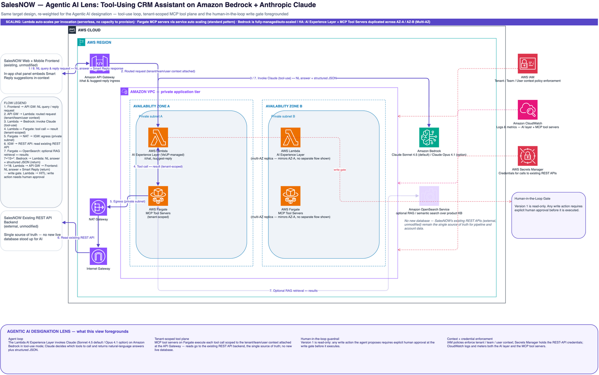Click the AWS Secrets Manager icon

[527, 156]
